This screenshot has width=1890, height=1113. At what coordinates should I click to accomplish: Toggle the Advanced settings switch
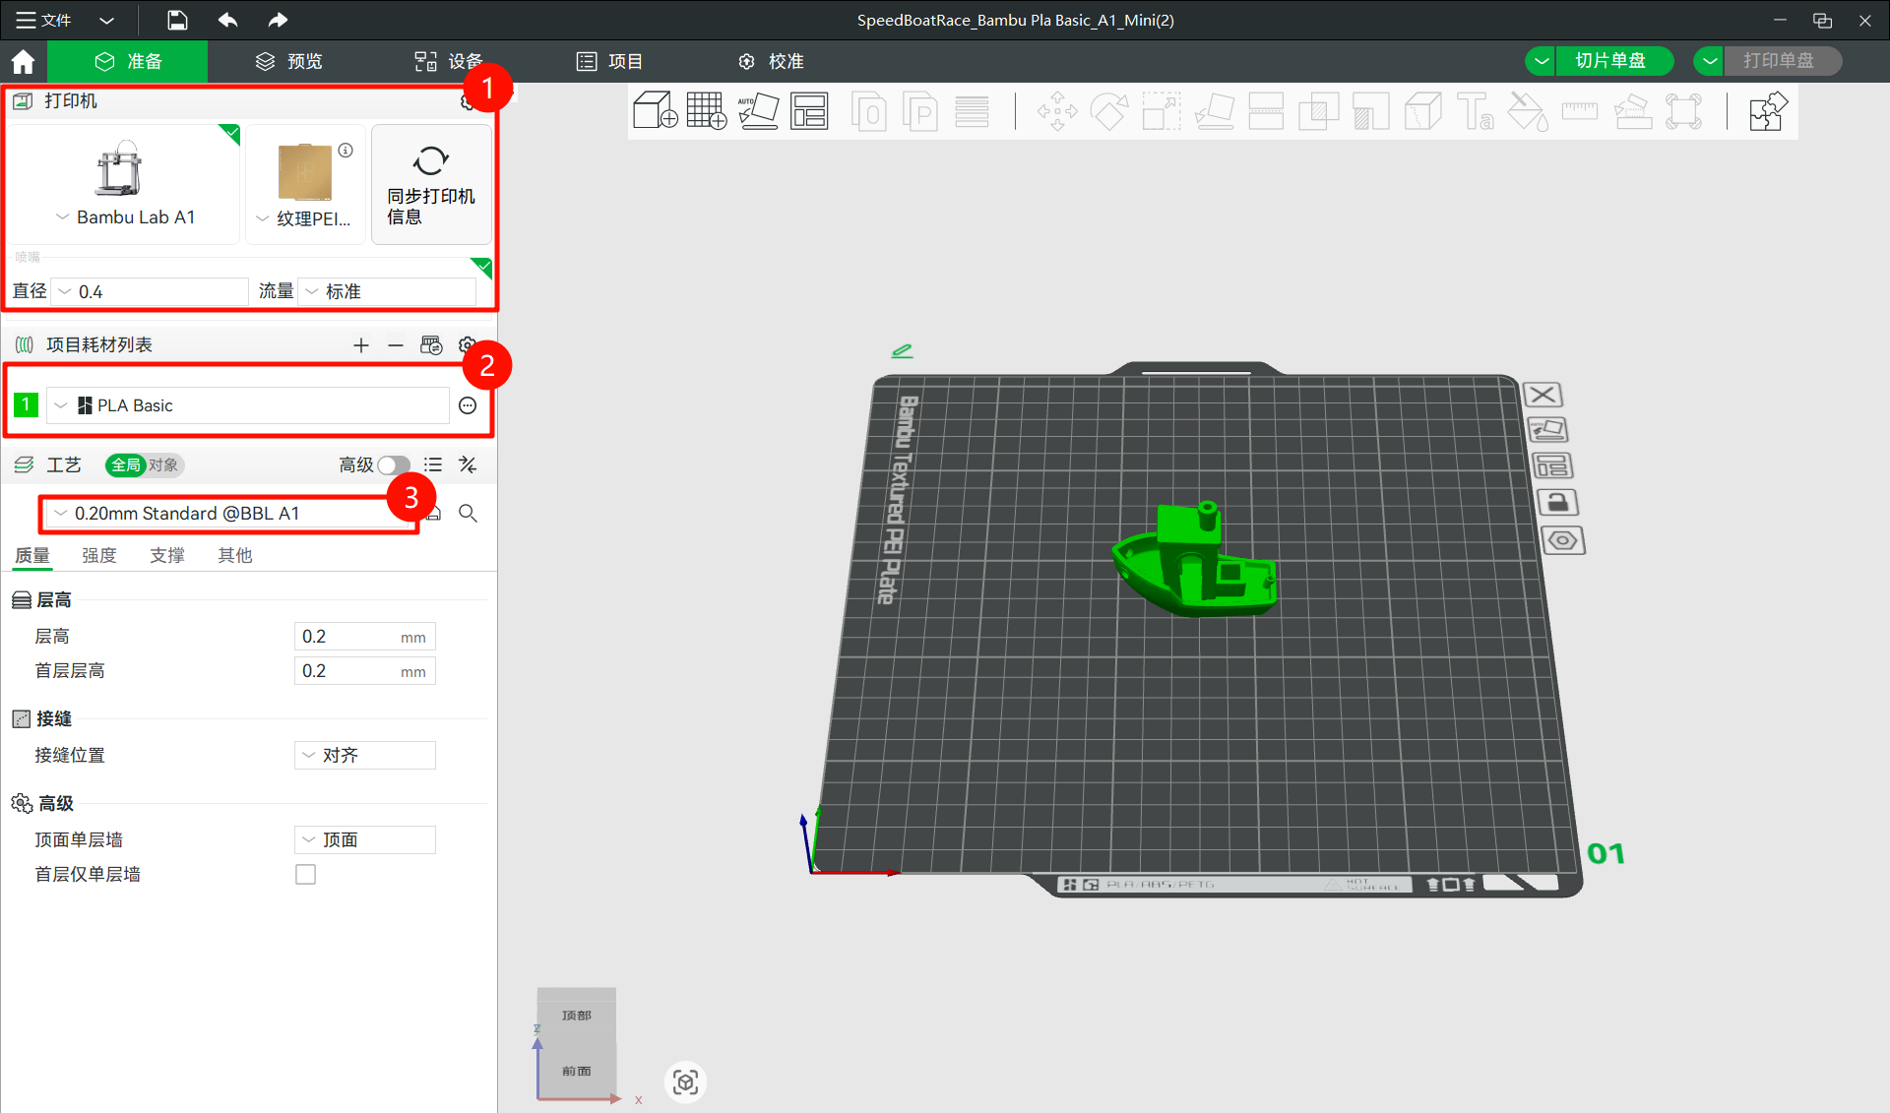(394, 464)
